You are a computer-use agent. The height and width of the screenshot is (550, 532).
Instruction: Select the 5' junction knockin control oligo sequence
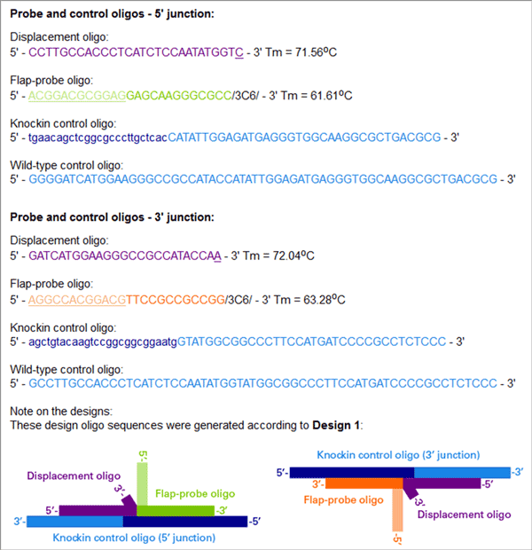coord(235,137)
